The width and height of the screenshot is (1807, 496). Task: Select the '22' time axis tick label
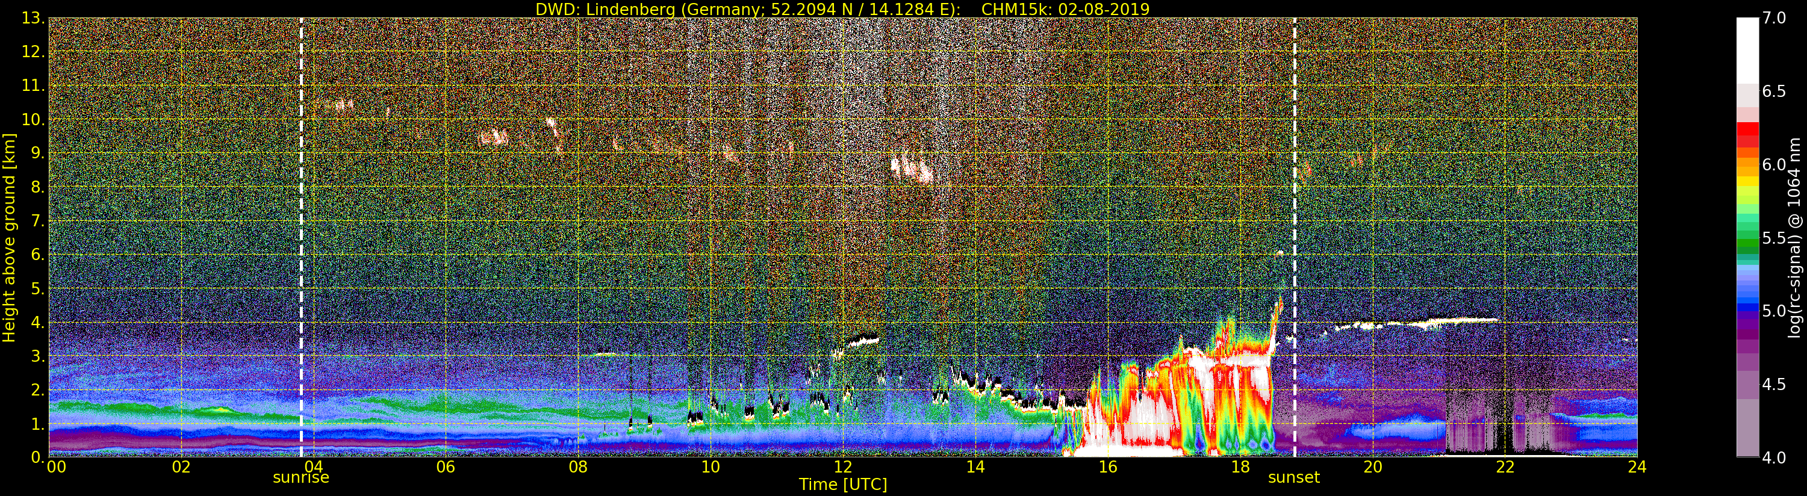coord(1505,467)
